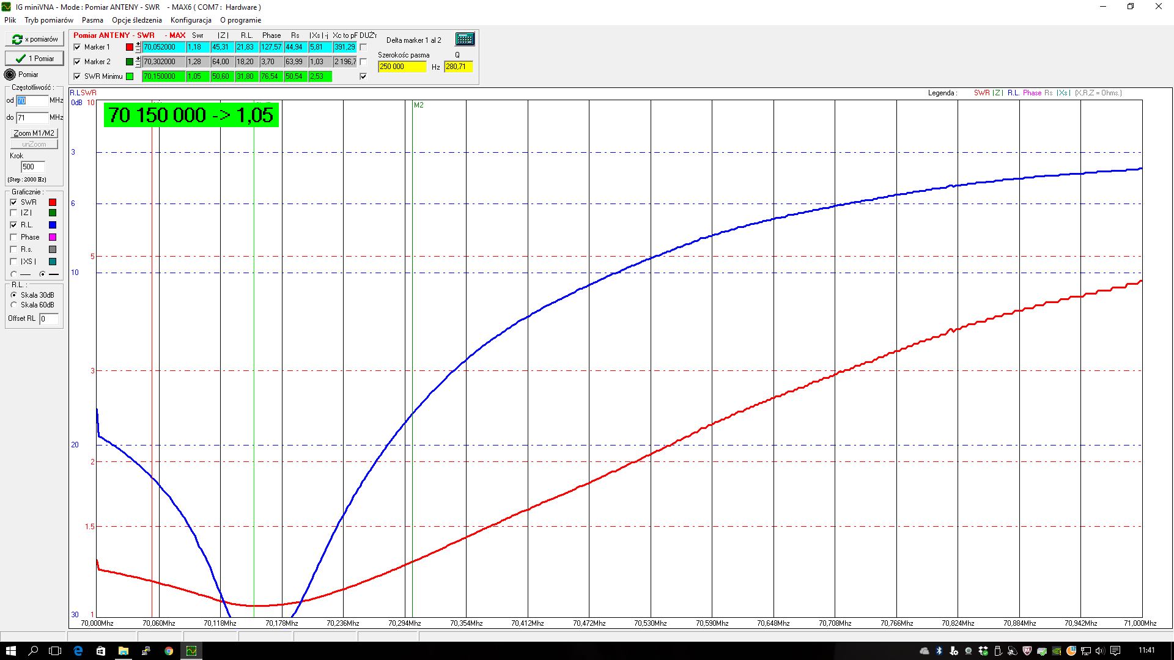Click Marker 2 frequency down stepper arrow
The image size is (1174, 660).
click(138, 64)
